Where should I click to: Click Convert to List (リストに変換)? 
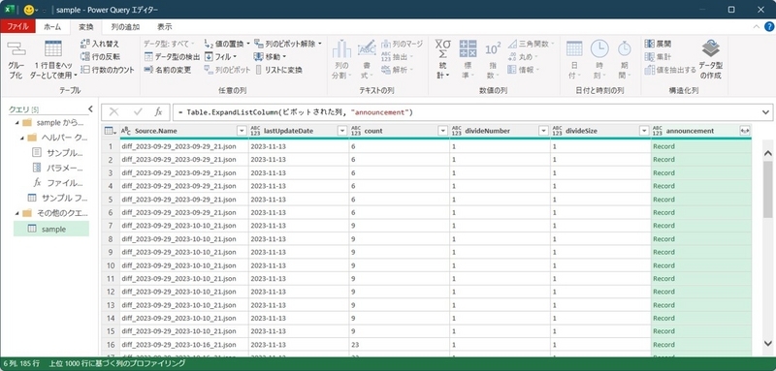coord(278,70)
